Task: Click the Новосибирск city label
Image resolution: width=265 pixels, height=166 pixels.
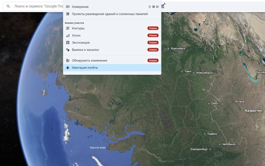Action: tap(204, 73)
